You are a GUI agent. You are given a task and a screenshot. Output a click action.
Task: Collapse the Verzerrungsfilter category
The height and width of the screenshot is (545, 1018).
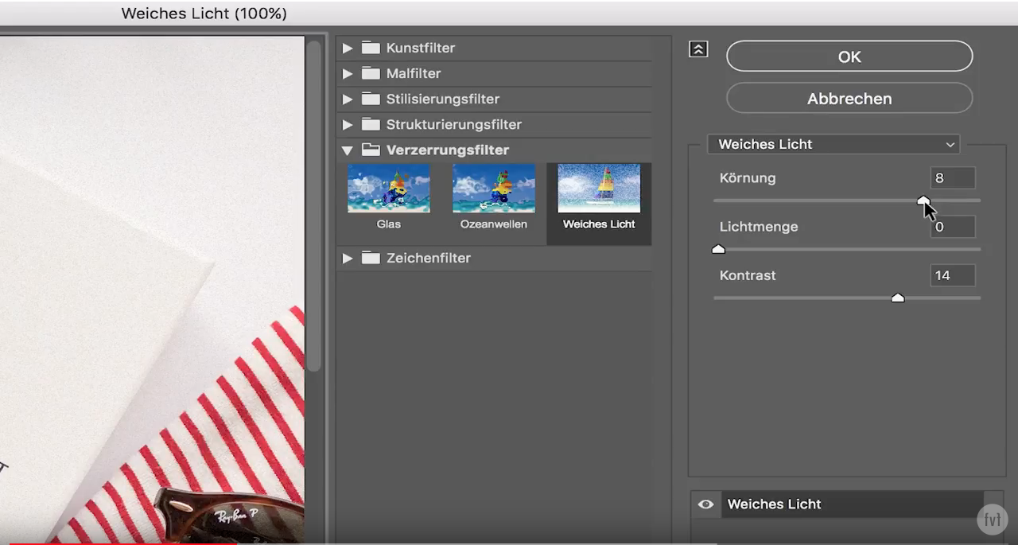click(348, 150)
